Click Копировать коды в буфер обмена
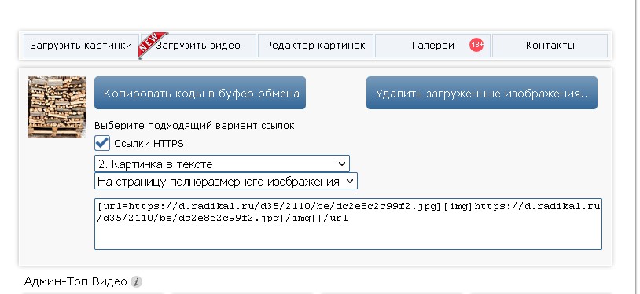Image resolution: width=640 pixels, height=294 pixels. click(200, 93)
